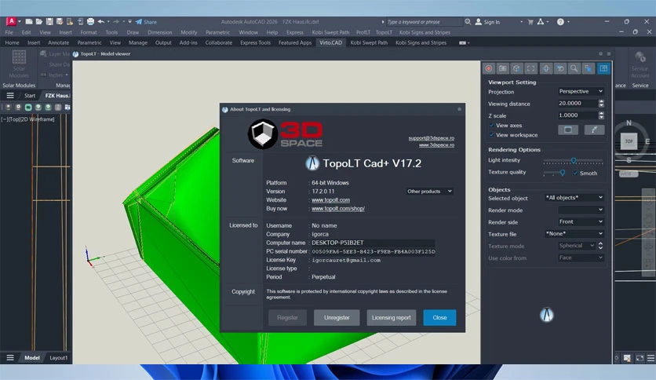This screenshot has width=656, height=380.
Task: Click the object selection cursor icon
Action: pos(589,68)
